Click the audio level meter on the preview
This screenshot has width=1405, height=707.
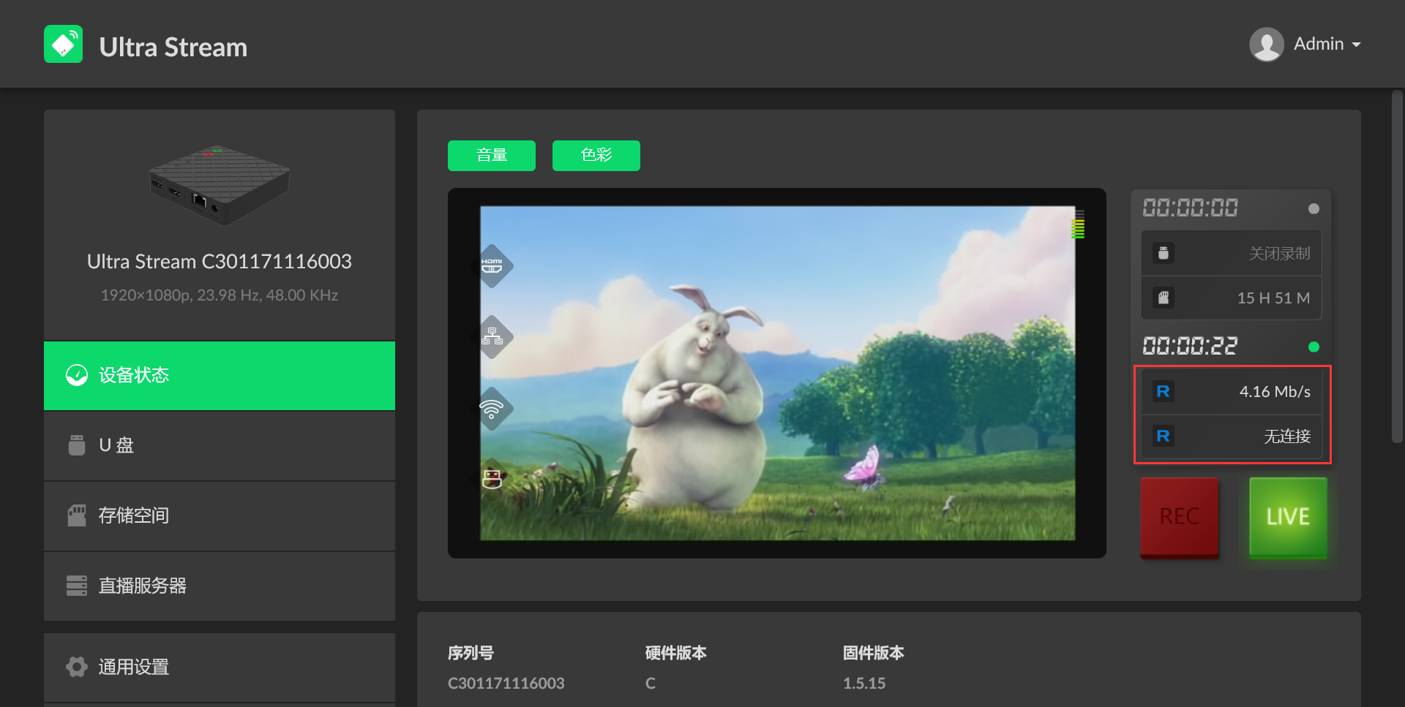[x=1078, y=224]
